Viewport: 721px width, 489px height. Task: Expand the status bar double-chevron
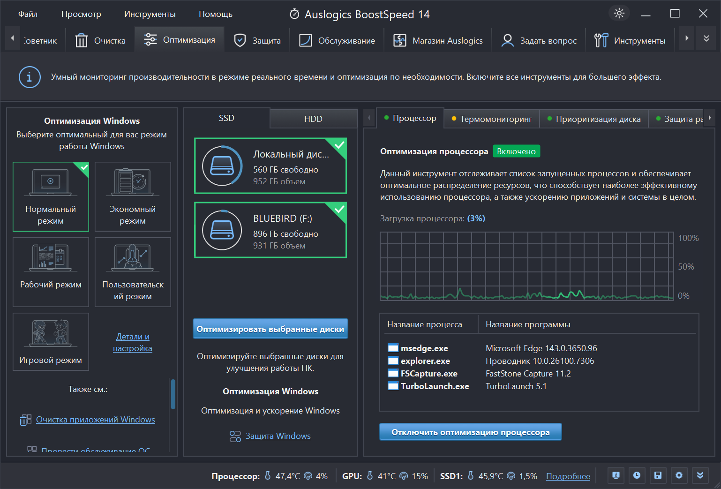700,475
